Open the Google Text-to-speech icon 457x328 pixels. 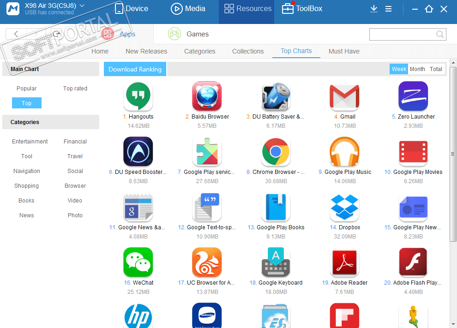tap(207, 207)
